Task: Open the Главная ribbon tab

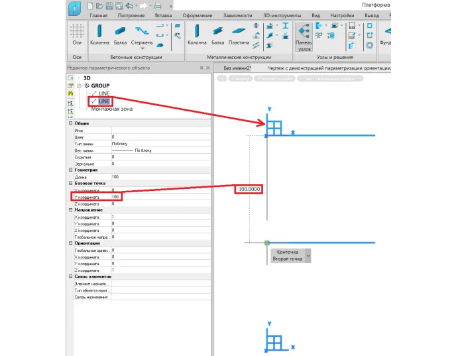Action: coord(98,16)
